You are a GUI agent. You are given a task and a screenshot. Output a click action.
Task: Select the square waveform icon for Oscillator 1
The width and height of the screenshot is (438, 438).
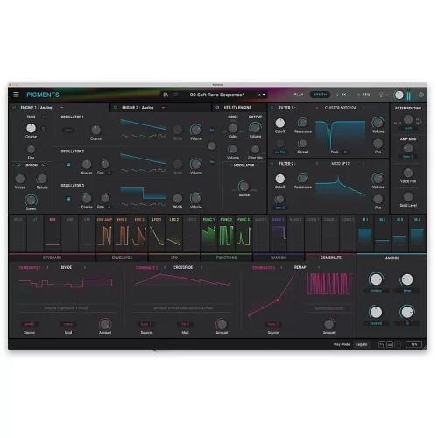tap(162, 136)
